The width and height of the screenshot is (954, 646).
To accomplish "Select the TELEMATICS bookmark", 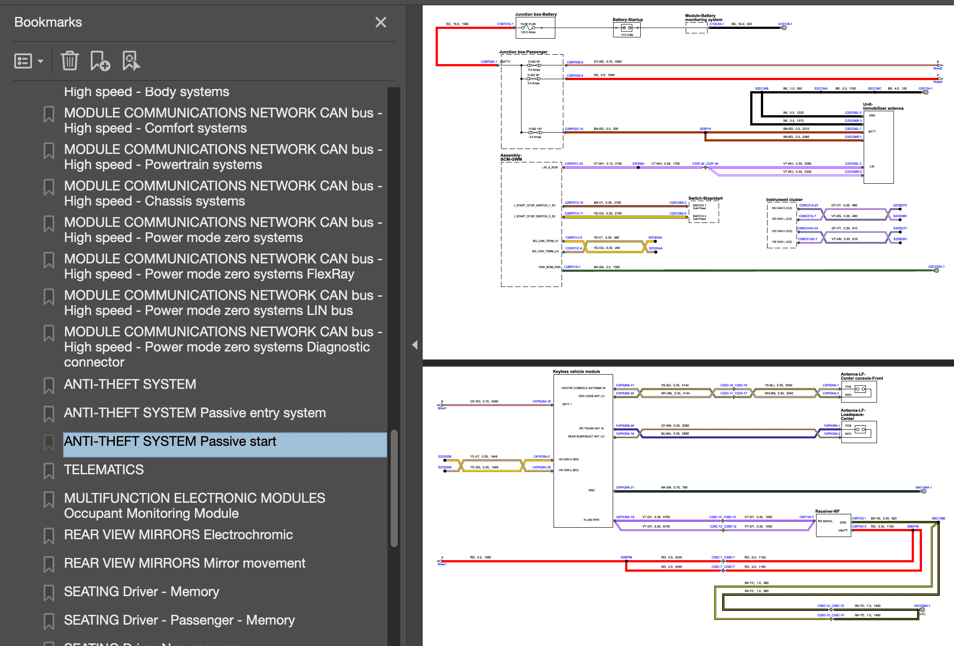I will click(x=104, y=470).
